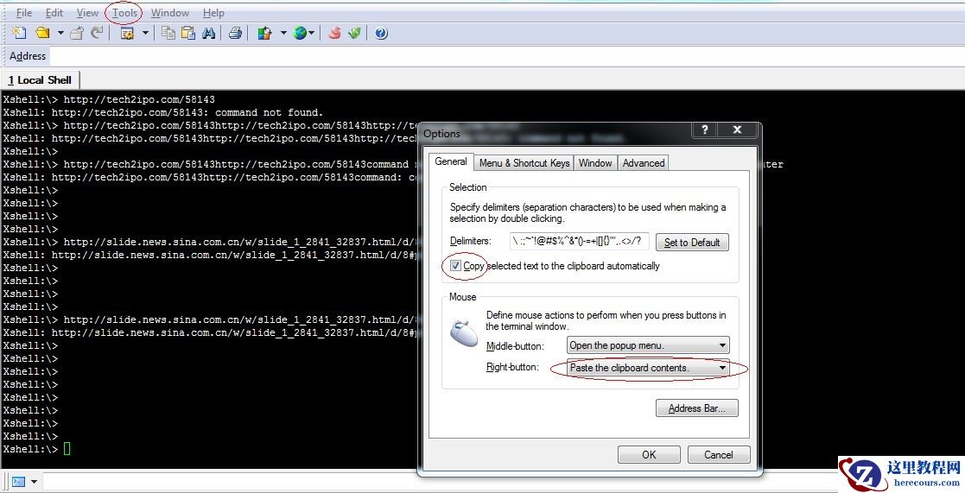
Task: Expand the arrow next to color scheme icon
Action: pos(283,33)
